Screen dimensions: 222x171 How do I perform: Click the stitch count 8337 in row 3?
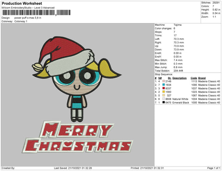click(168, 88)
